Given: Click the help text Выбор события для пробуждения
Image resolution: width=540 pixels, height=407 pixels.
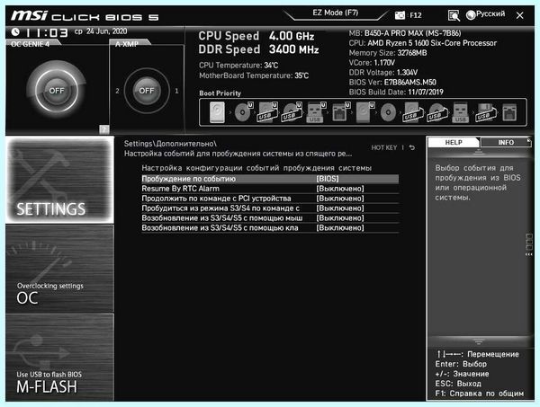Looking at the screenshot, I should pos(478,182).
